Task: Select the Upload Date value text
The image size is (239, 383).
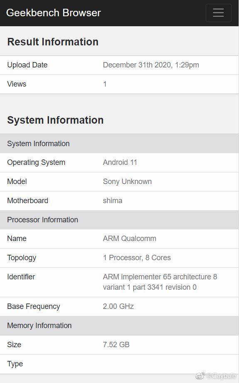Action: (x=151, y=65)
